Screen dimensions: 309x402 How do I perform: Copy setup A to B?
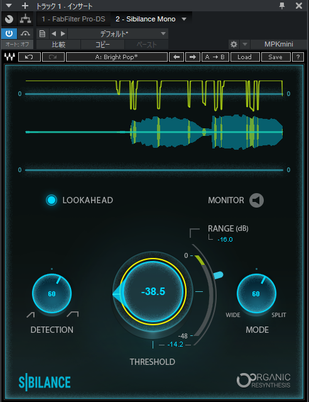pos(215,57)
